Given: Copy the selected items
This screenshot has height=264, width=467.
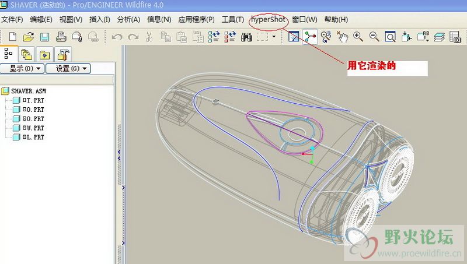Looking at the screenshot, I should coord(166,37).
